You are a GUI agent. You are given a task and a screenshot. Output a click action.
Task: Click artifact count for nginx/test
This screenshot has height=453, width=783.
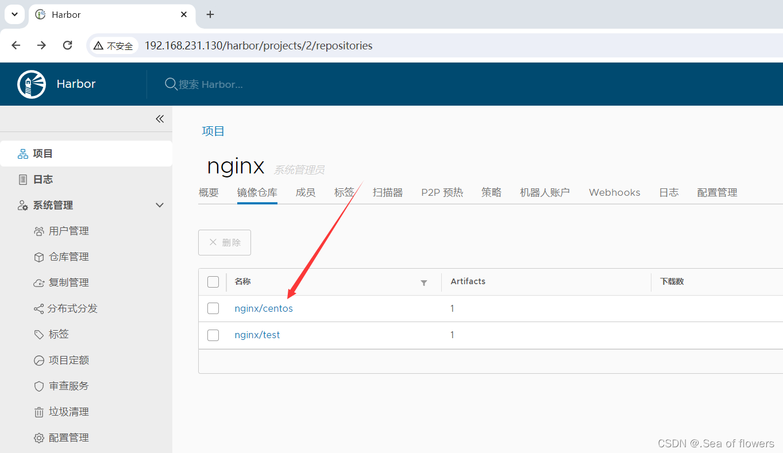pos(452,335)
